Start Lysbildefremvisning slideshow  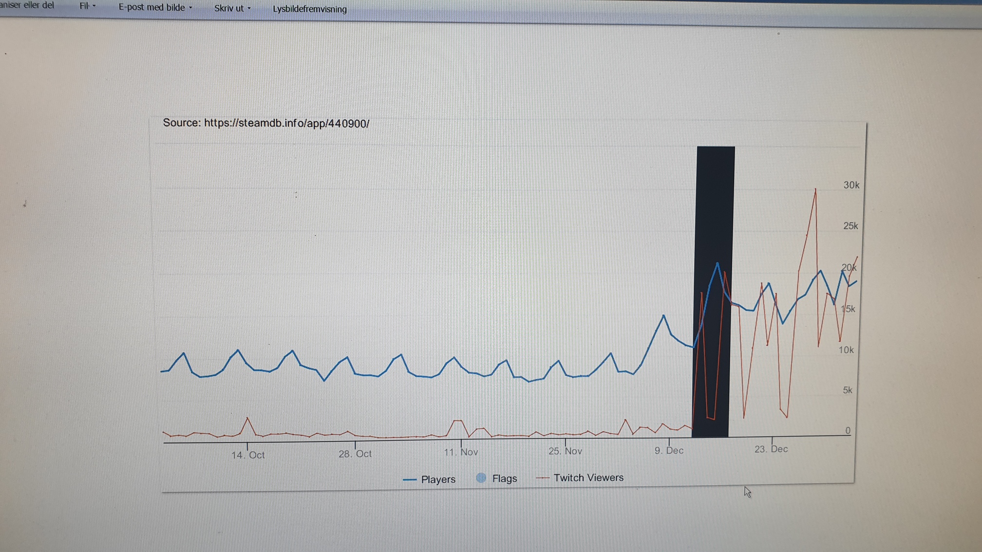coord(309,9)
